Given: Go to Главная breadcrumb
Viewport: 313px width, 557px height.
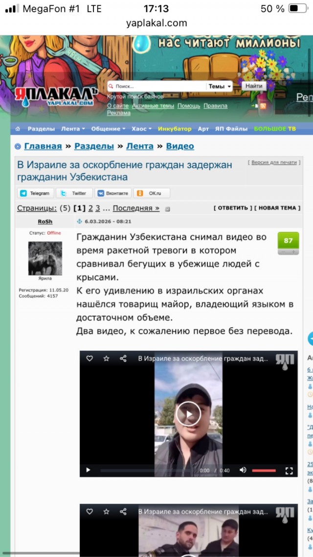Looking at the screenshot, I should 43,146.
